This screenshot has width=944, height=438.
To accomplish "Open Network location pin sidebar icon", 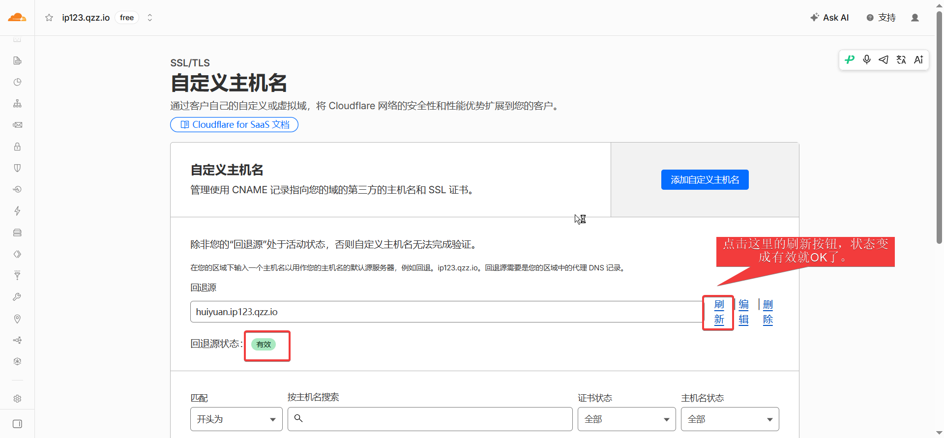I will [17, 319].
